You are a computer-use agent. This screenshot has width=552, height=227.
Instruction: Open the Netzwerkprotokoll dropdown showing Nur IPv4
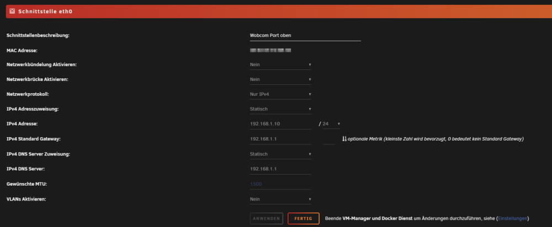point(280,94)
